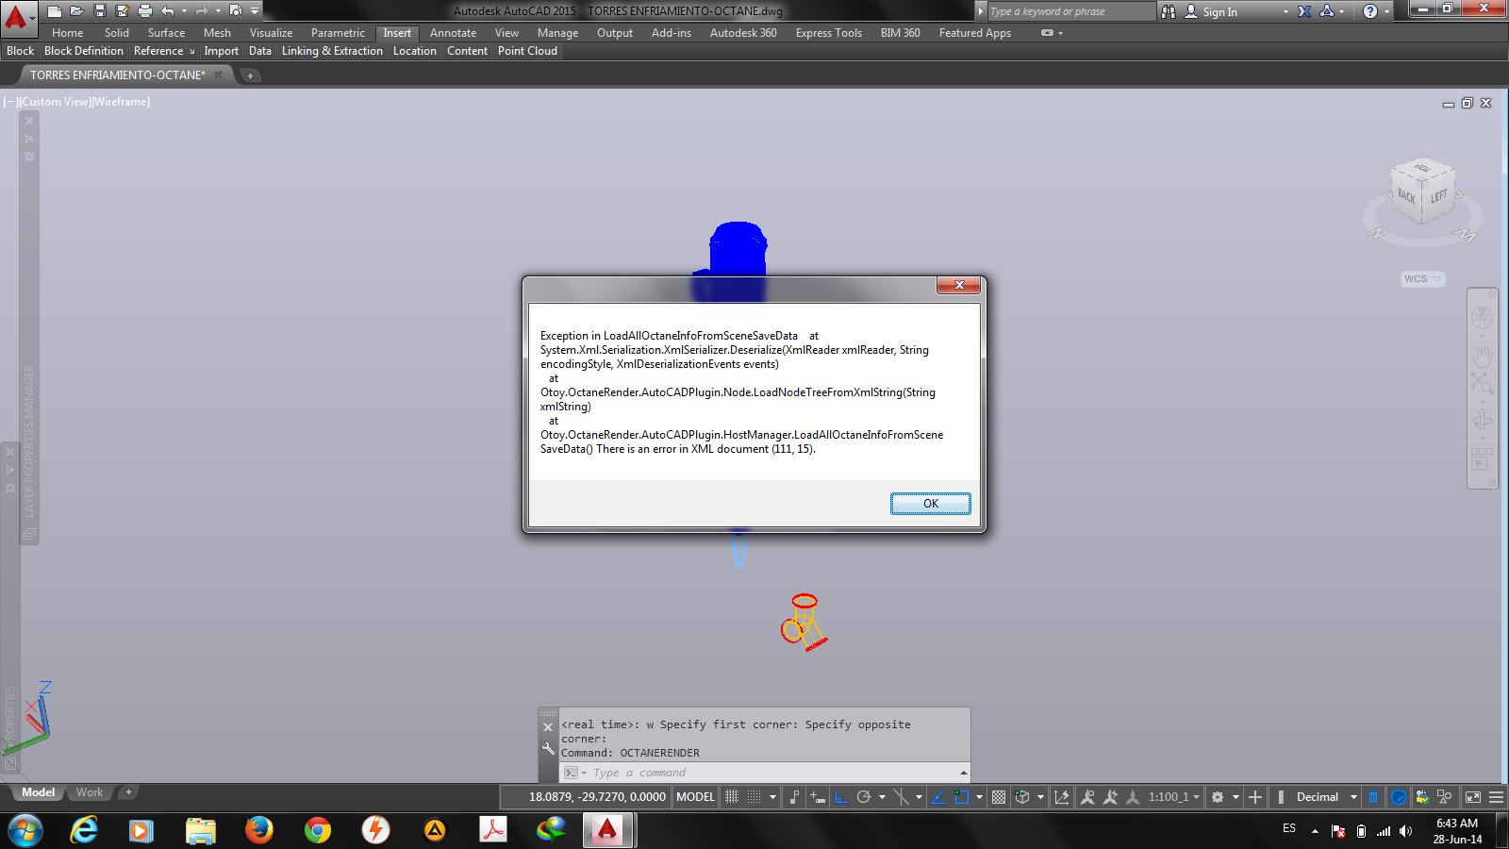Click the Clean Screen icon in status bar

pyautogui.click(x=1473, y=797)
